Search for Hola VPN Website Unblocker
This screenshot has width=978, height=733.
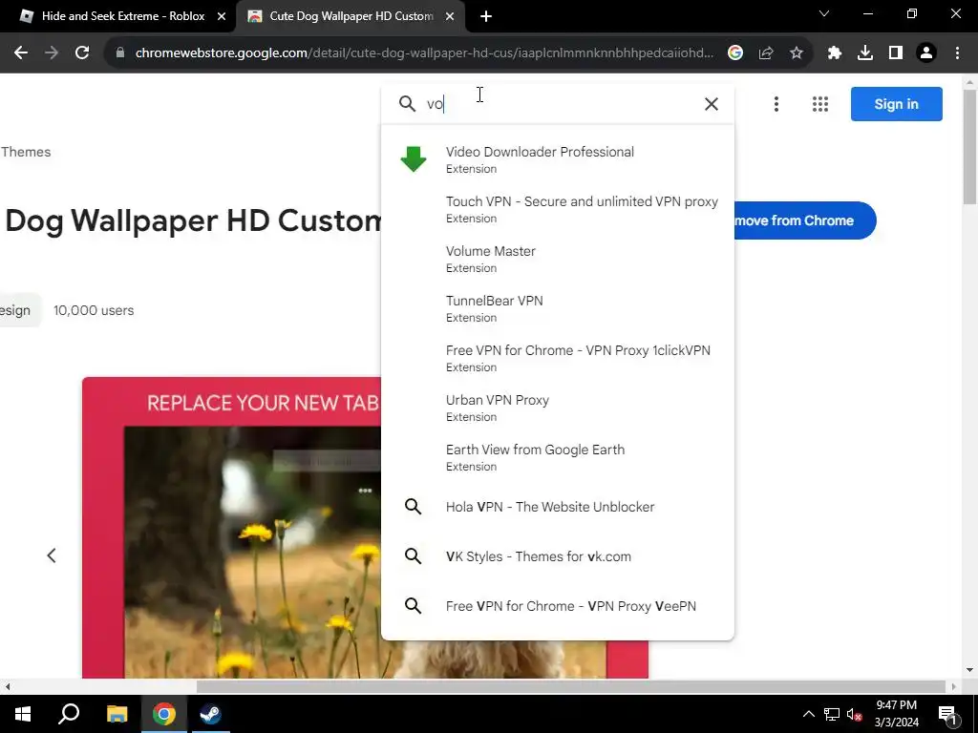click(x=558, y=507)
